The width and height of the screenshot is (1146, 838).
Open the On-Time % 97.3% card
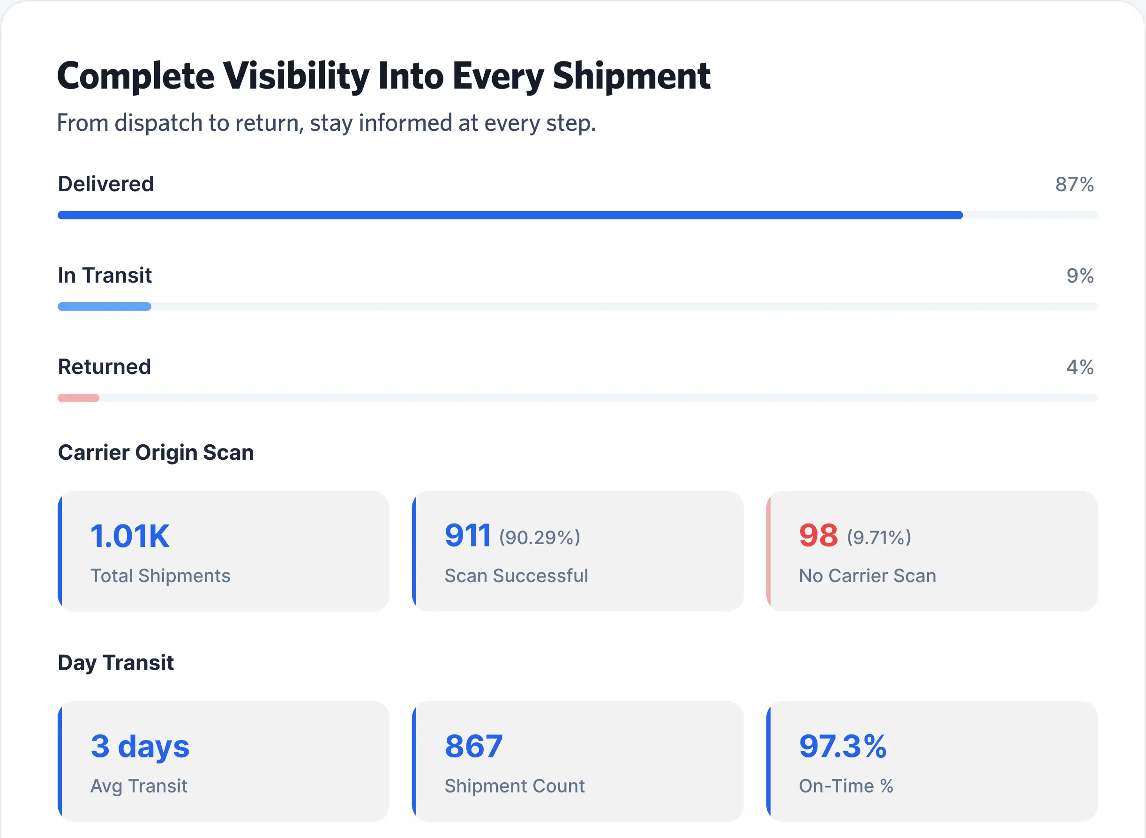point(931,761)
